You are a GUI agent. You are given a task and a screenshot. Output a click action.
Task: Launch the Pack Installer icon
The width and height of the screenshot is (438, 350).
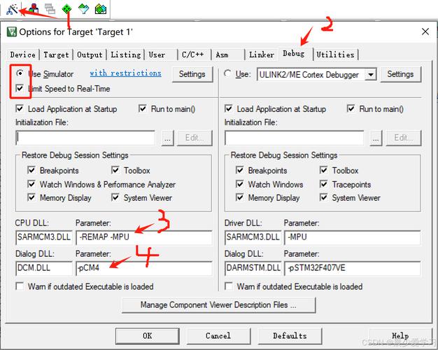coord(101,9)
